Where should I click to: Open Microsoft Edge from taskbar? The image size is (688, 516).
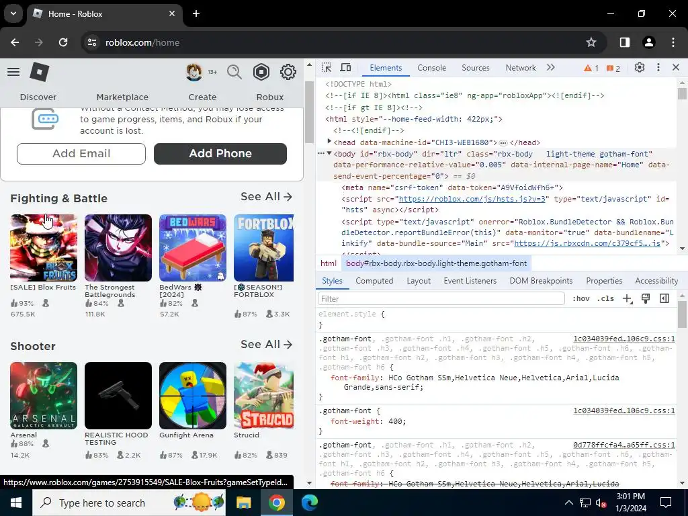(x=309, y=503)
